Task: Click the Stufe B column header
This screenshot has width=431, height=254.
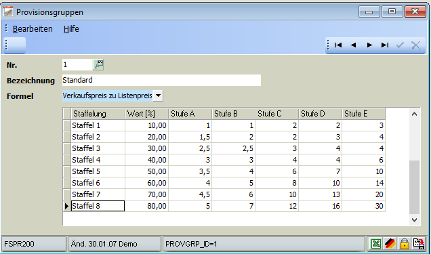Action: point(234,114)
